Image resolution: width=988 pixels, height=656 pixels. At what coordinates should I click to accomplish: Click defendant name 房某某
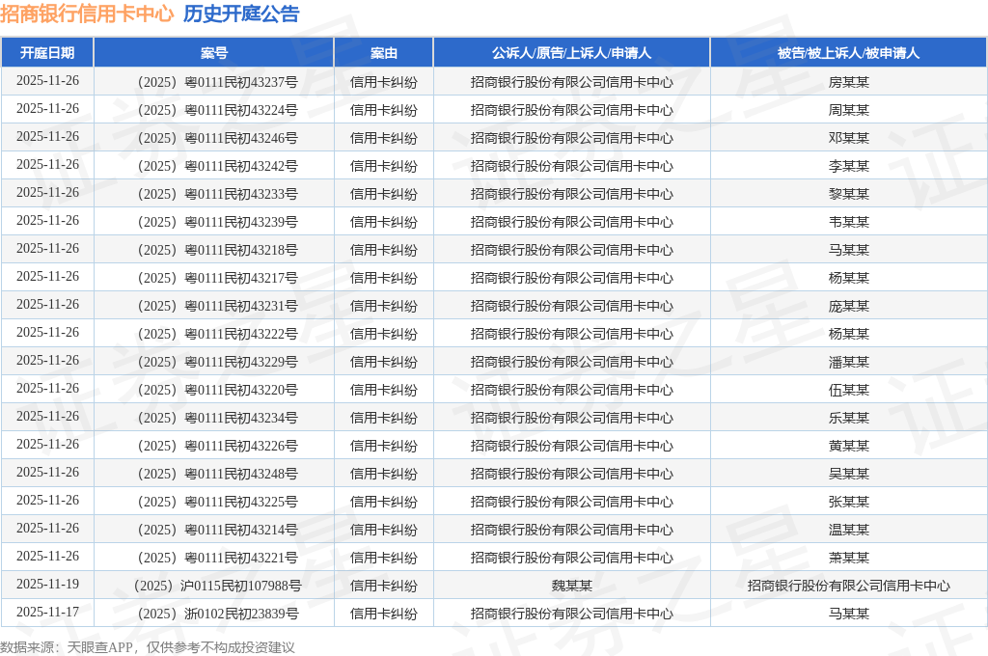point(849,82)
